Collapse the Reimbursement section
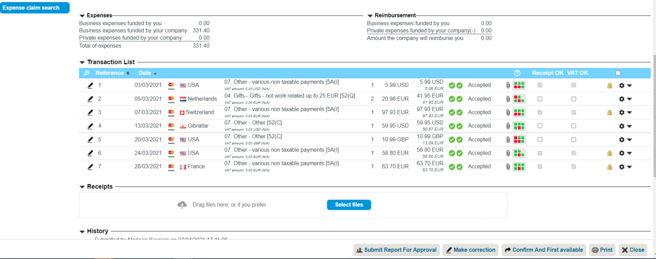This screenshot has height=259, width=656. (370, 16)
